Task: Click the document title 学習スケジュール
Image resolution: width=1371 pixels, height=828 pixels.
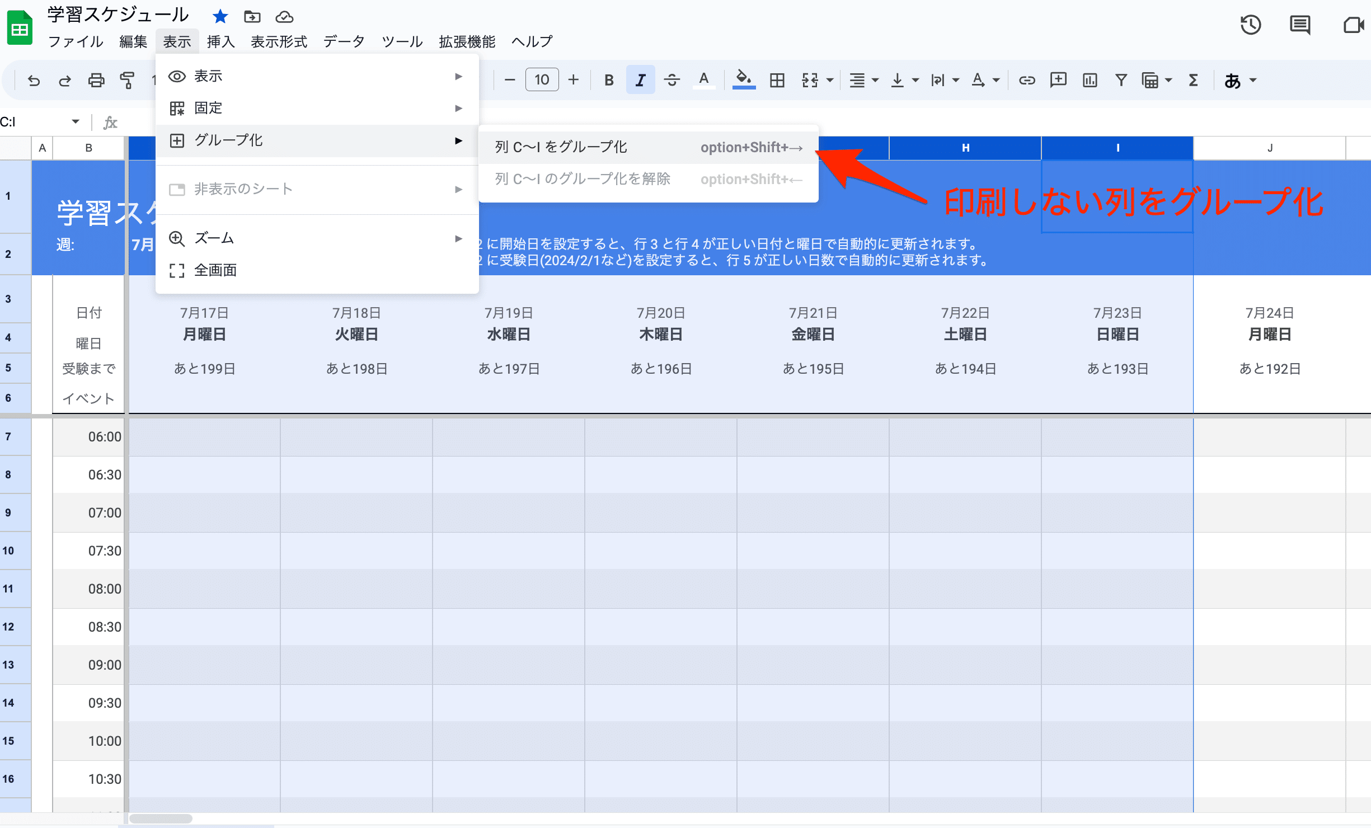Action: click(x=118, y=15)
